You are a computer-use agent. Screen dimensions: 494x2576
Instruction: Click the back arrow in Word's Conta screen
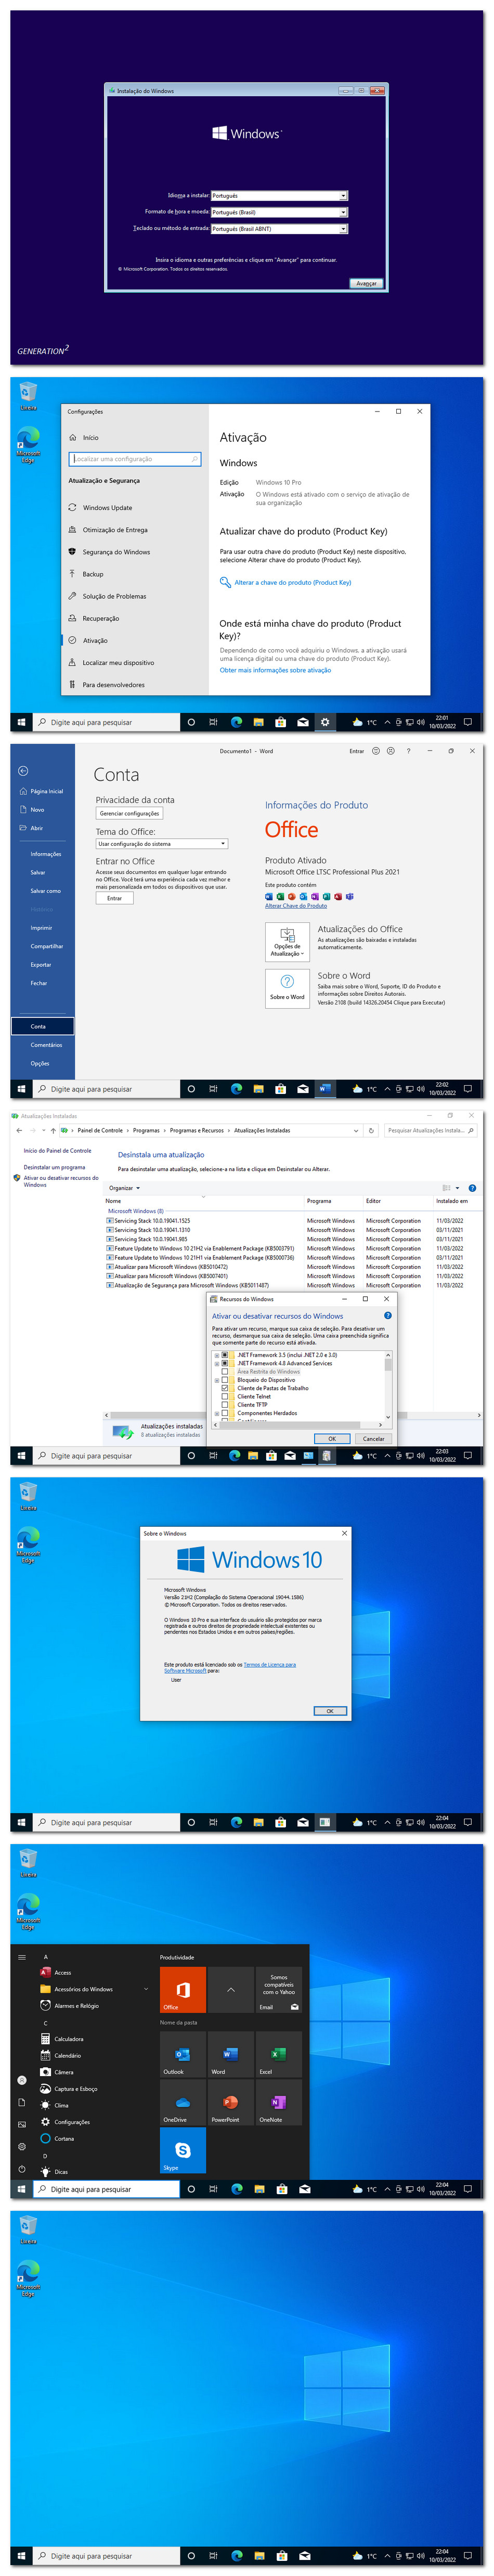tap(23, 771)
